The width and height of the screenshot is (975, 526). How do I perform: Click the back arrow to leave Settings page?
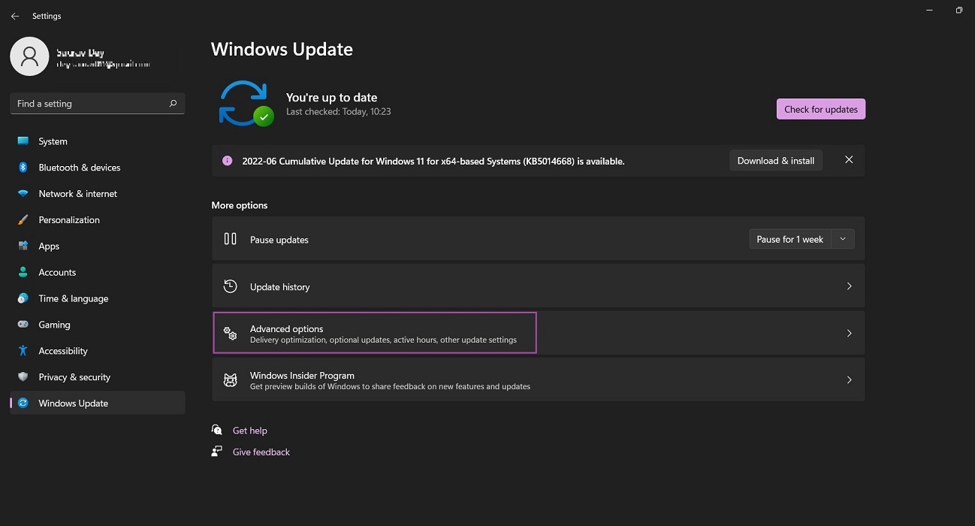click(14, 15)
